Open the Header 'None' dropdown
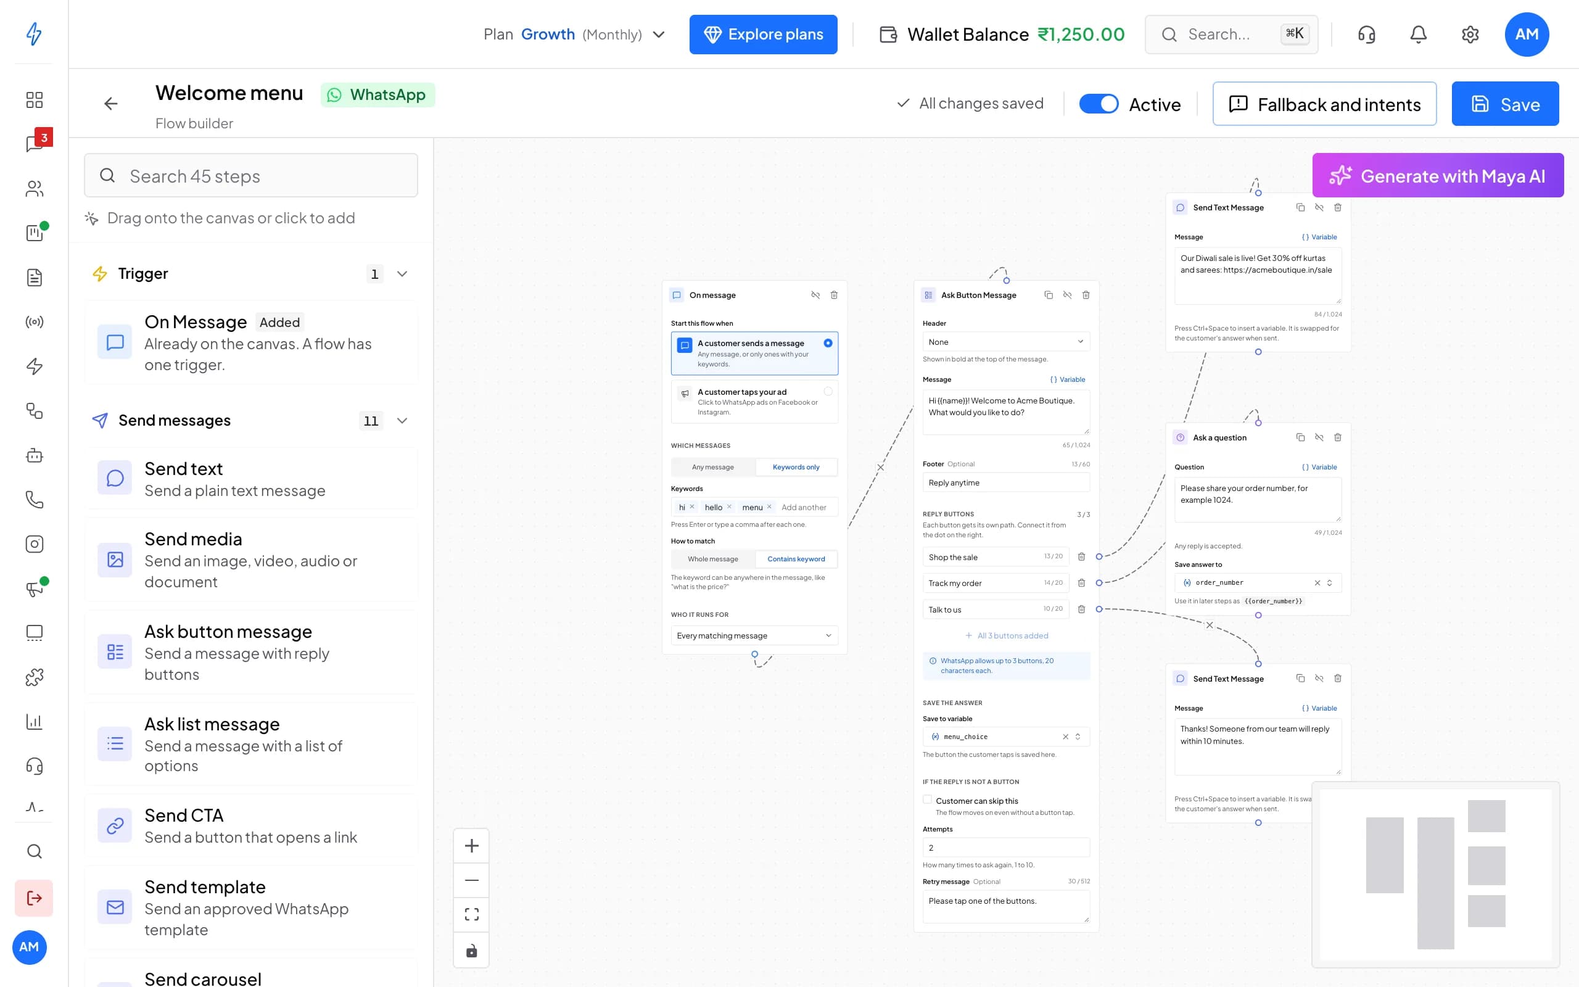1579x987 pixels. (x=1006, y=342)
